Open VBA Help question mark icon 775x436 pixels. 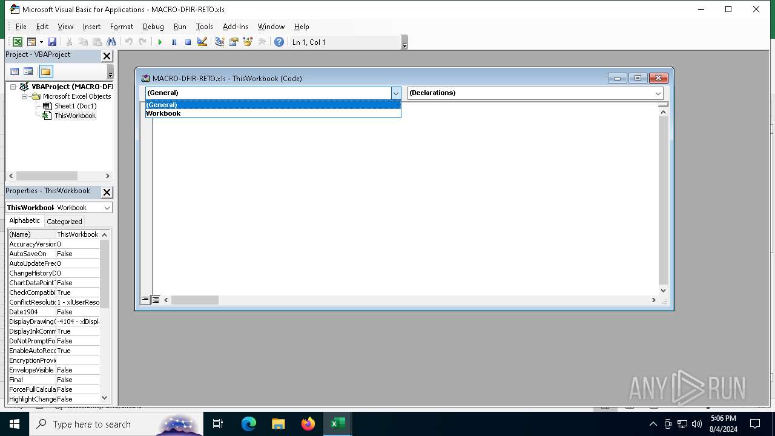tap(279, 42)
